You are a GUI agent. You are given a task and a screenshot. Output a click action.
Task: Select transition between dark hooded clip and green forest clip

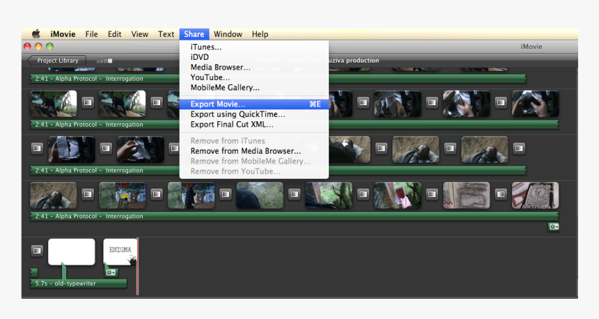(x=294, y=194)
